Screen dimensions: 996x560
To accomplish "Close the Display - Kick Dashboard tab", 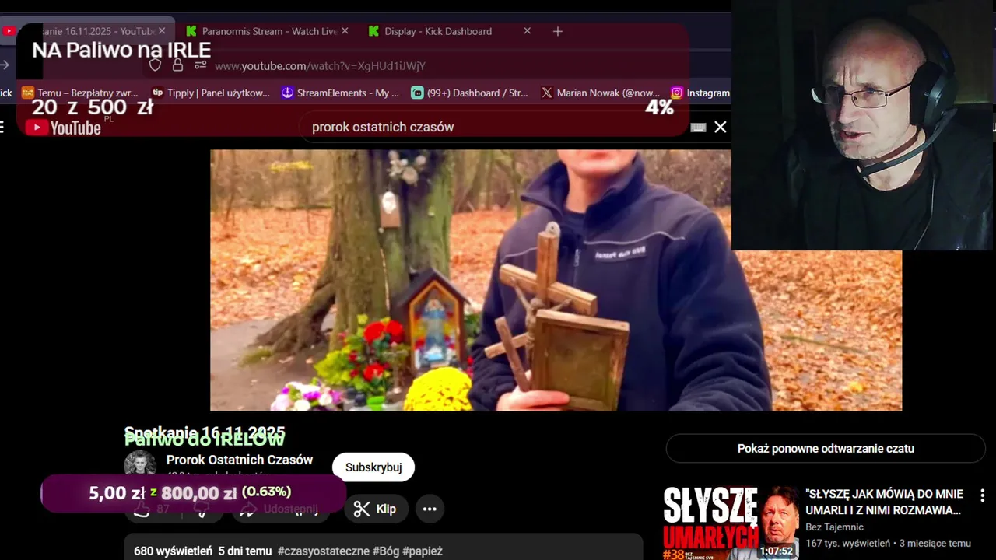I will (527, 31).
